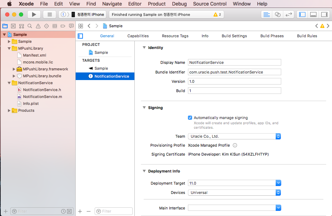Open the Main Interface dropdown
332x216 pixels.
click(x=278, y=208)
